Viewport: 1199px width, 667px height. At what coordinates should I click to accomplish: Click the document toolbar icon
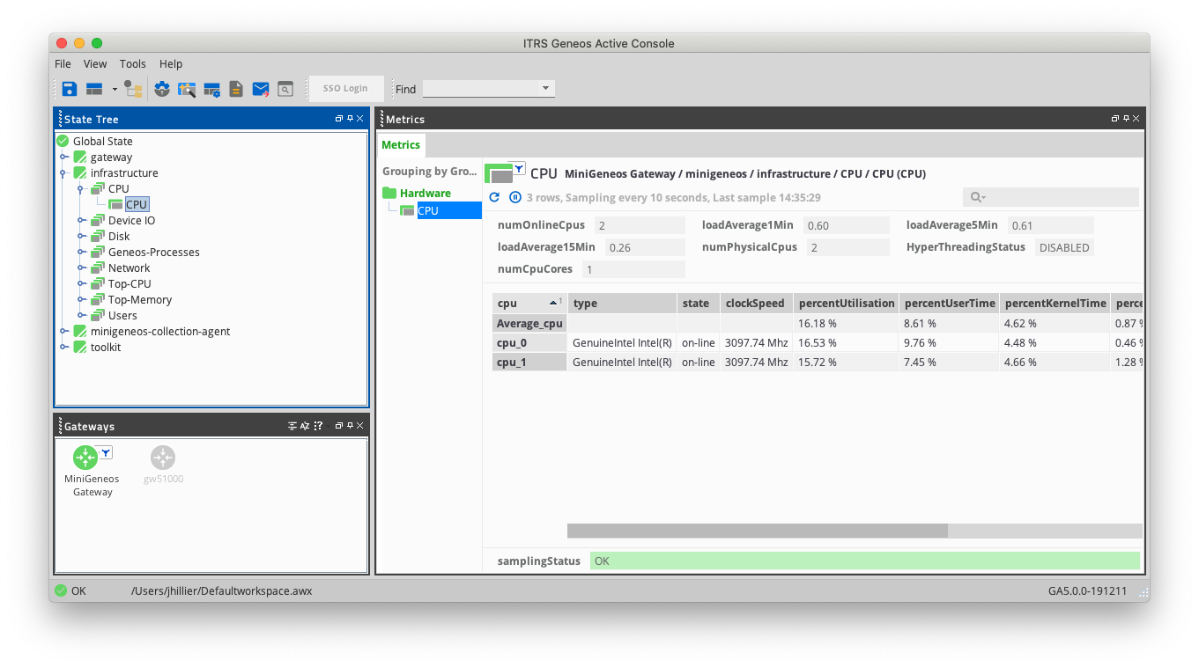(x=236, y=89)
